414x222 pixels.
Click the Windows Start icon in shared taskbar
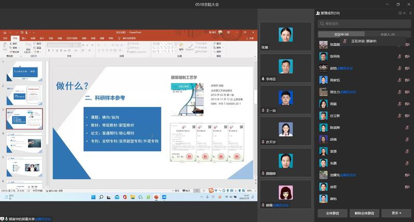tap(94, 198)
